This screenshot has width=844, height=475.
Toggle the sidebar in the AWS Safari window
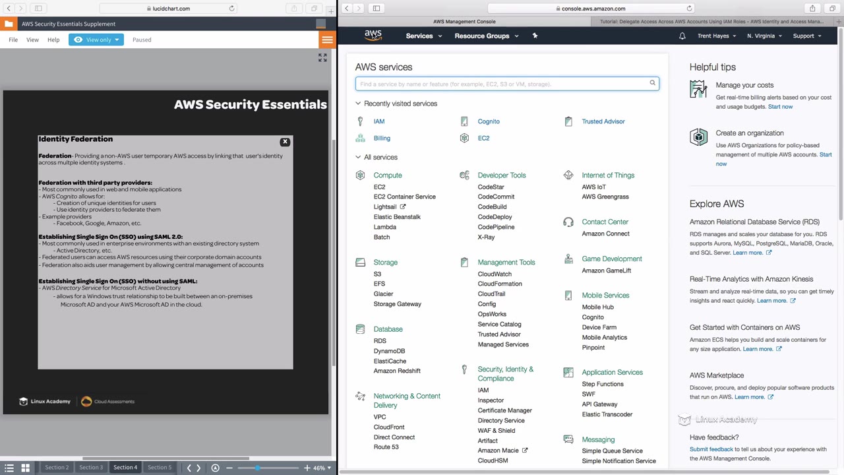(376, 9)
